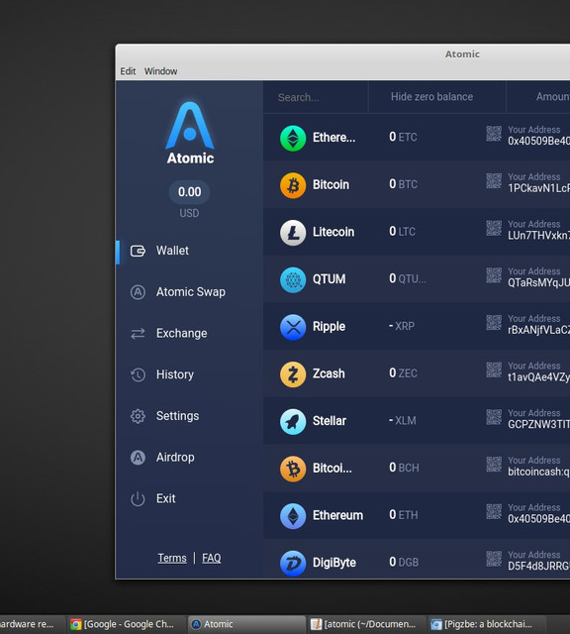Click the Ripple address rBxANjfVLaC text
This screenshot has width=570, height=634.
539,330
